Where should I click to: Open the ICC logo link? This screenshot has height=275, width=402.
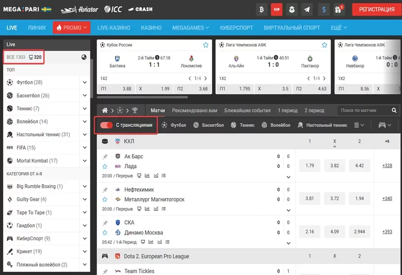tap(113, 9)
